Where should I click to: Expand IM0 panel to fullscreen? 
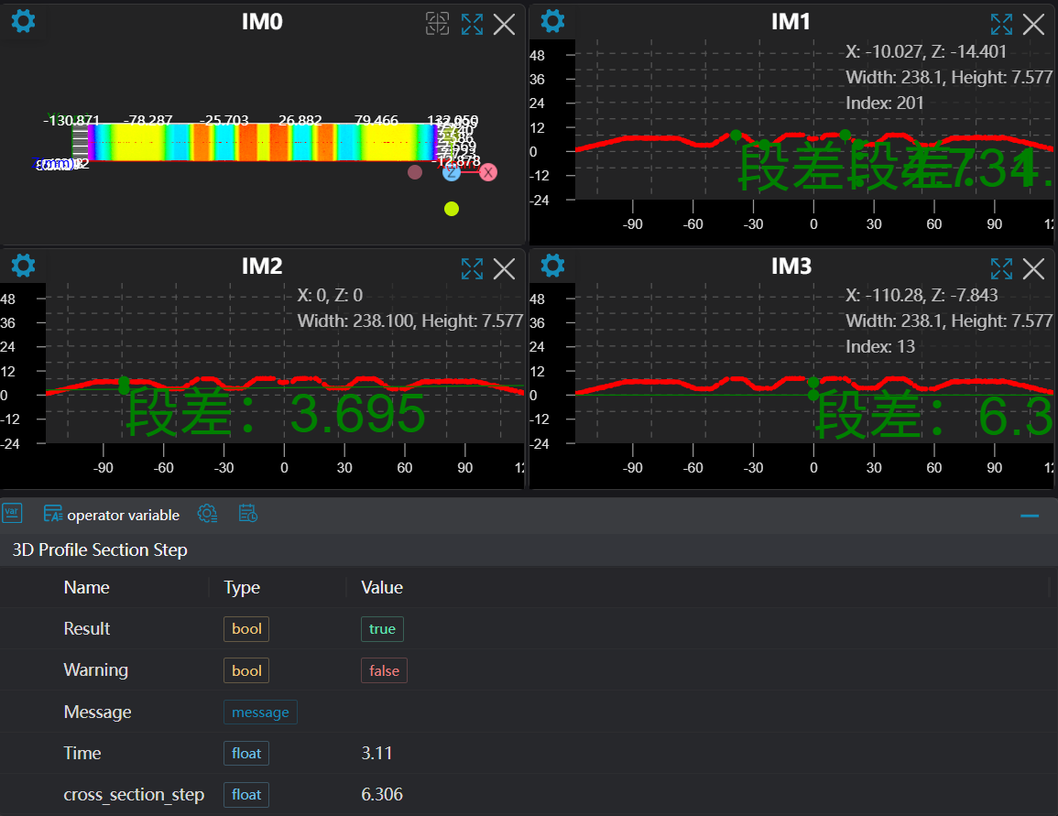[472, 25]
